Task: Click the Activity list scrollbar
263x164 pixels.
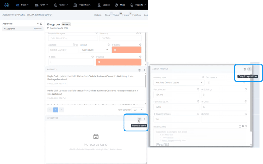Action: pyautogui.click(x=145, y=81)
